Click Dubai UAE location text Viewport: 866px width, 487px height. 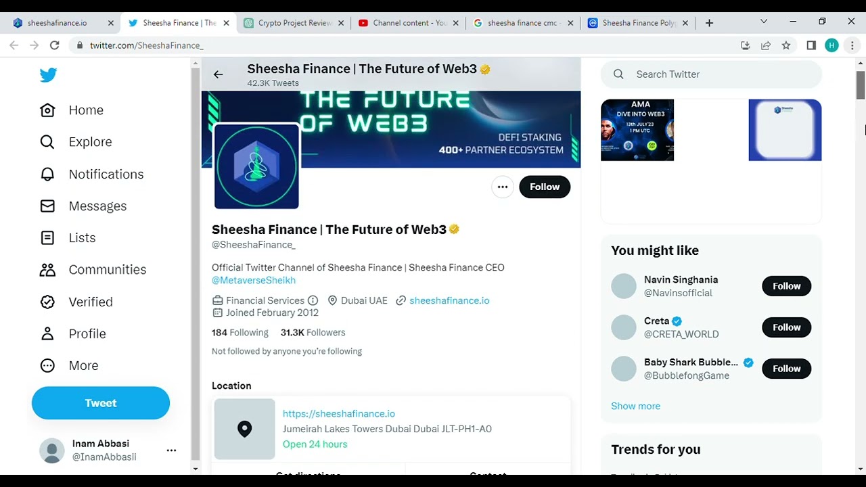tap(364, 300)
